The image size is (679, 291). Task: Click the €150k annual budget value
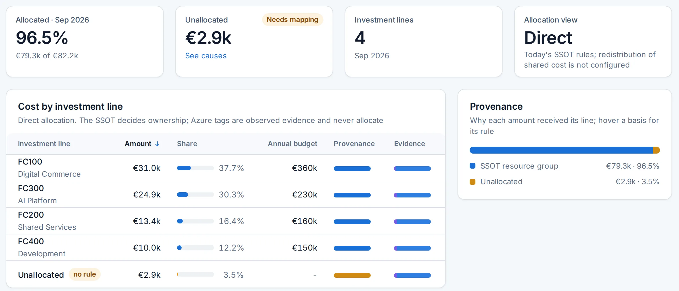(x=305, y=248)
